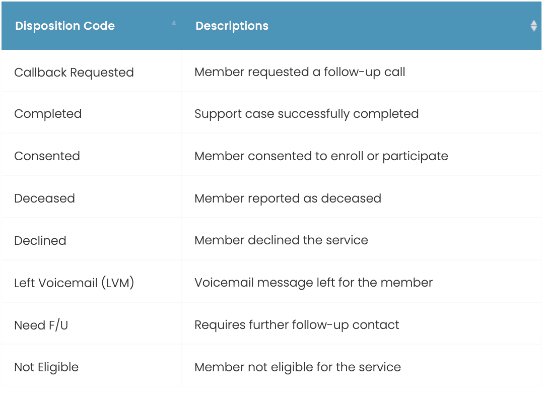Click 'Requires further follow-up contact' description
This screenshot has height=399, width=543.
click(297, 325)
